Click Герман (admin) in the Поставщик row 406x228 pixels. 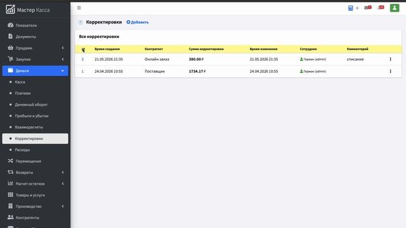point(315,72)
